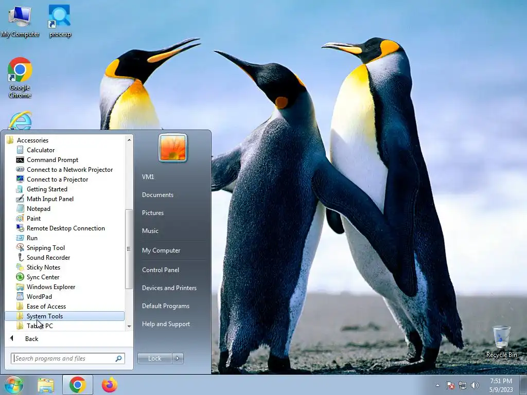Click the search magnifier icon
Screen dimensions: 527x395
coord(119,358)
